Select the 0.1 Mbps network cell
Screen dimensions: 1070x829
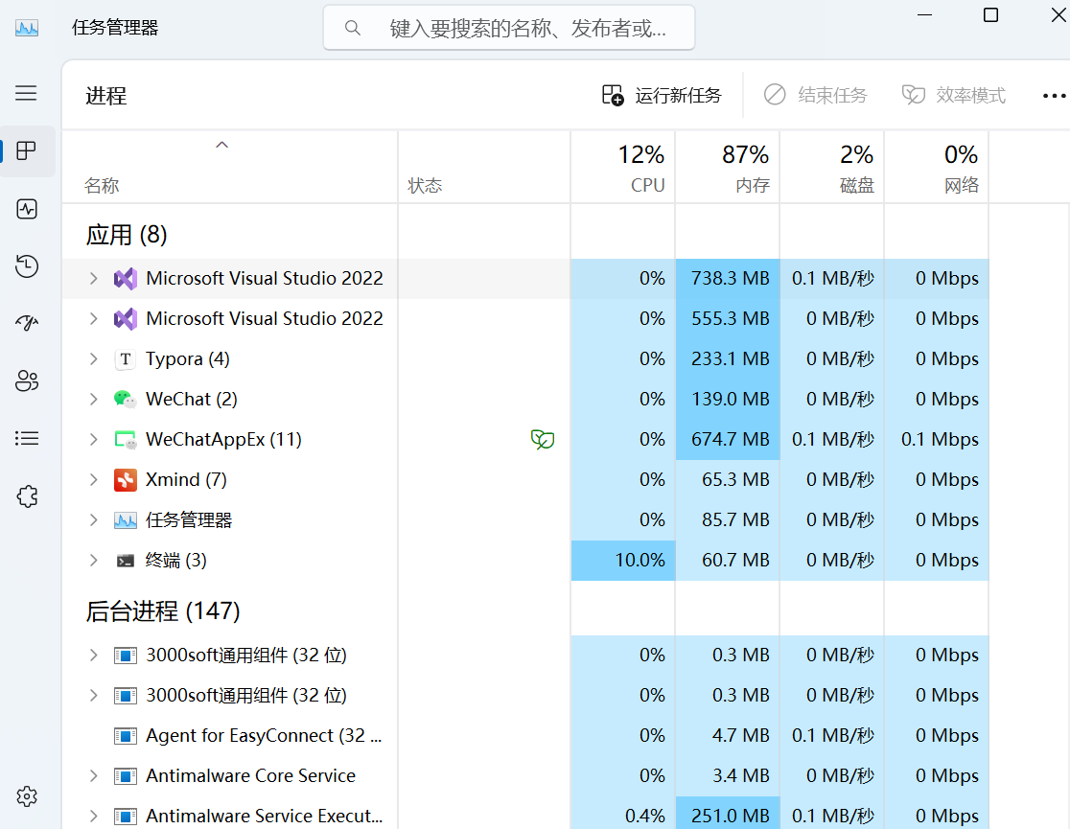click(936, 439)
